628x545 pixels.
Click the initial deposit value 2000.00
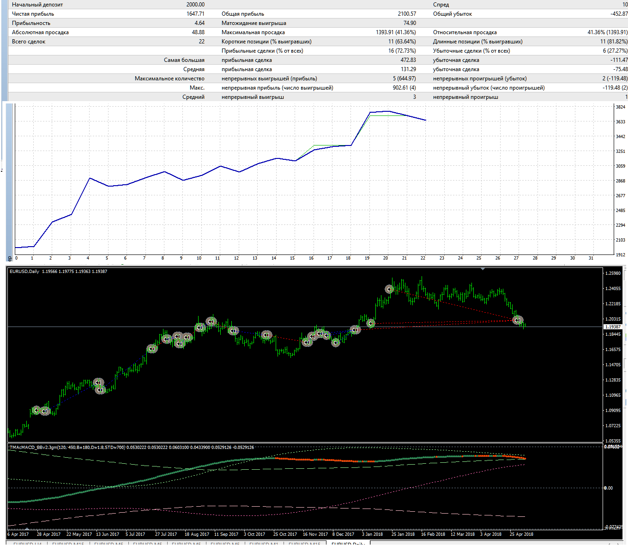195,5
